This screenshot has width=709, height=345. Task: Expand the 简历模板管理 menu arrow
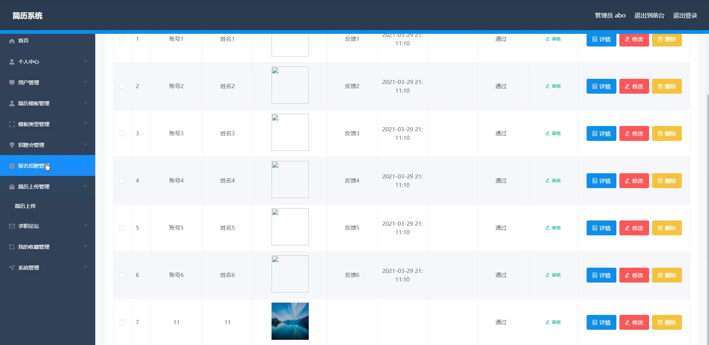[x=86, y=103]
